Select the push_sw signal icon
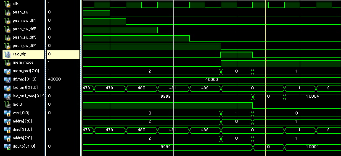 point(7,13)
